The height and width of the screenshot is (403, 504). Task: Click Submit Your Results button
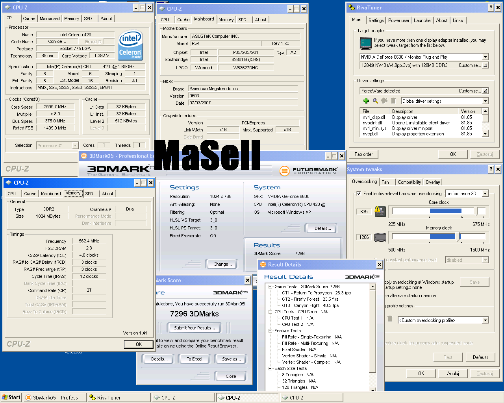[x=195, y=328]
